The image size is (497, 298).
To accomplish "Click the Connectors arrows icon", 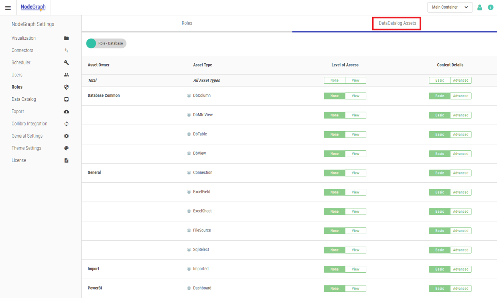I will [66, 51].
